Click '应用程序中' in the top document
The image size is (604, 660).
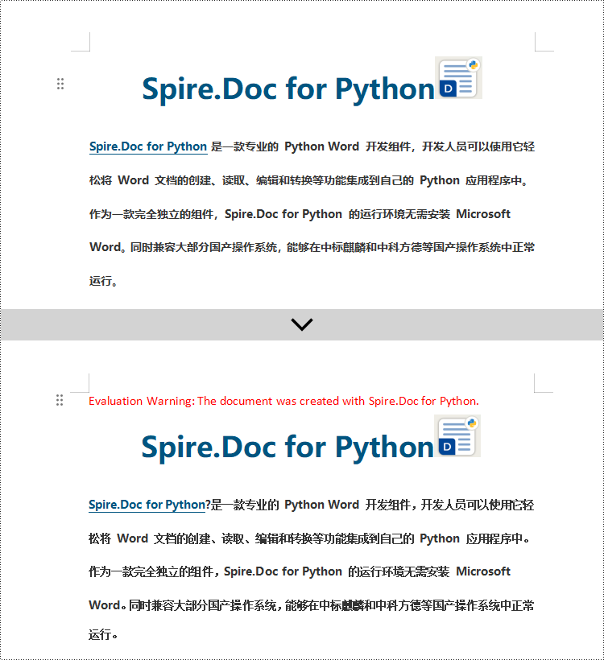click(x=494, y=180)
